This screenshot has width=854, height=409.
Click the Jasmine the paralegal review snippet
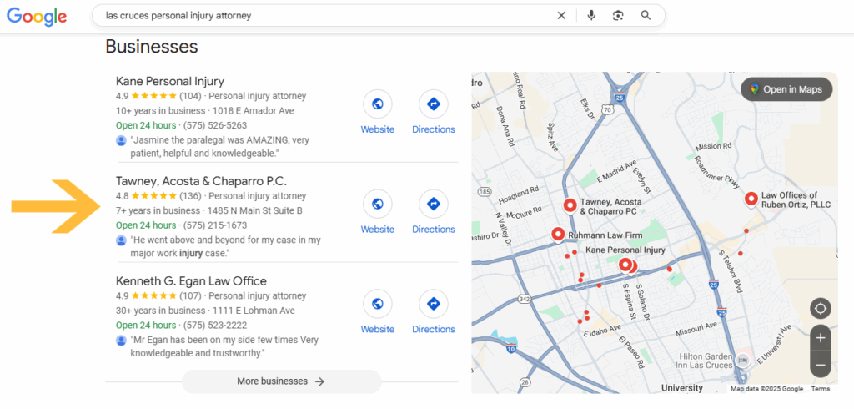[x=220, y=147]
